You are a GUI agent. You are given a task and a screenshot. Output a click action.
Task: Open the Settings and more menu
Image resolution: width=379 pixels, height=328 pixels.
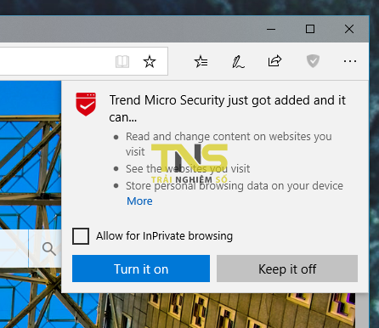coord(350,61)
